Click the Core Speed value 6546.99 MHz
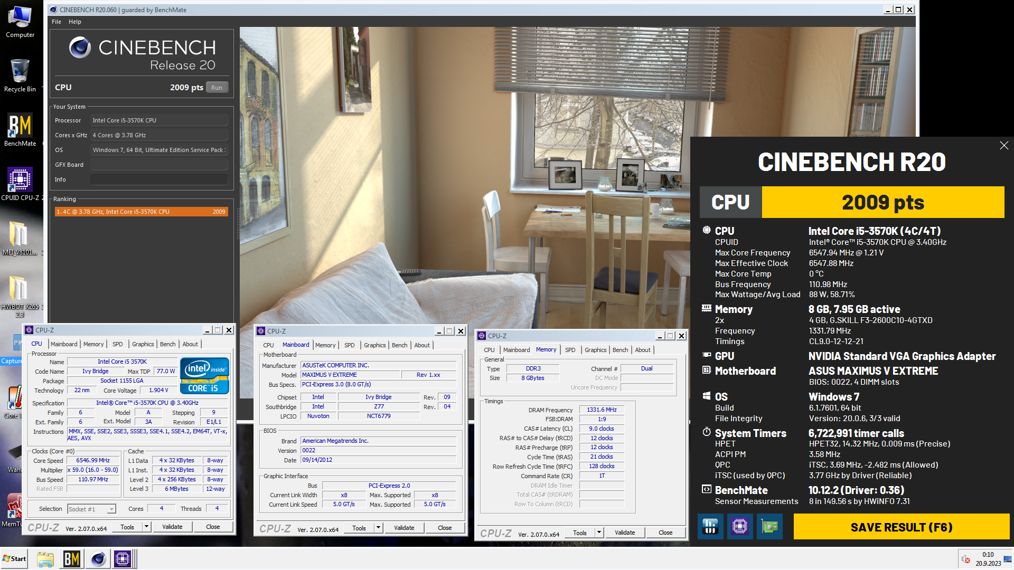Screen dimensions: 1014x570 click(93, 460)
